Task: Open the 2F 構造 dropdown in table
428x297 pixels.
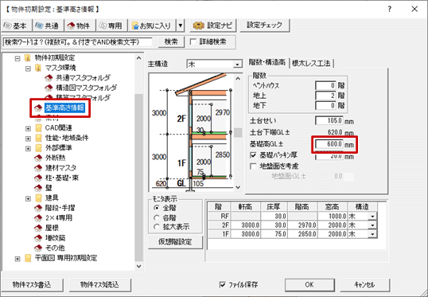Action: tap(372, 225)
